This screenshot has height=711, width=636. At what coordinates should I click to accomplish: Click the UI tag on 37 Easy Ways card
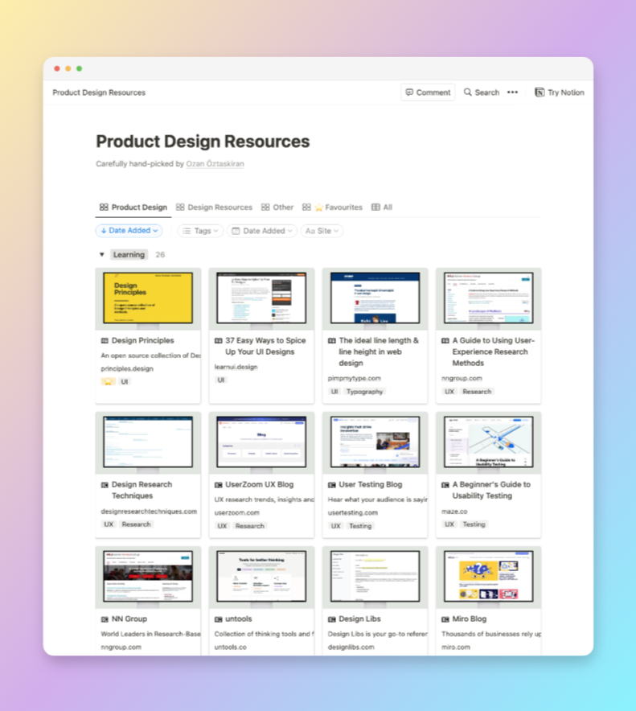[221, 380]
